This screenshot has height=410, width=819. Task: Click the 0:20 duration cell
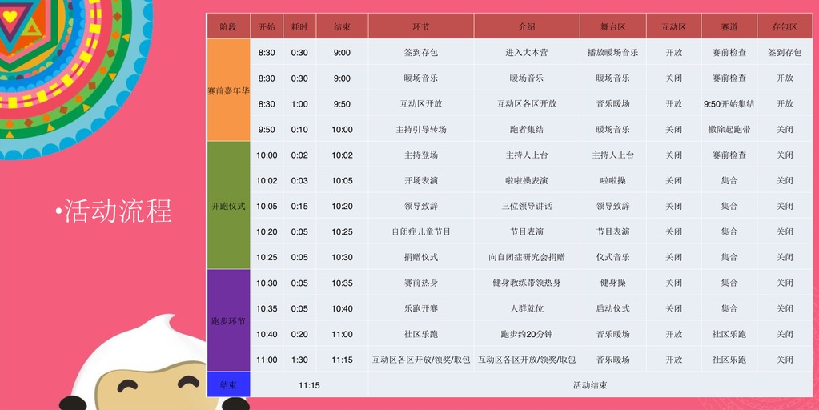tap(299, 334)
